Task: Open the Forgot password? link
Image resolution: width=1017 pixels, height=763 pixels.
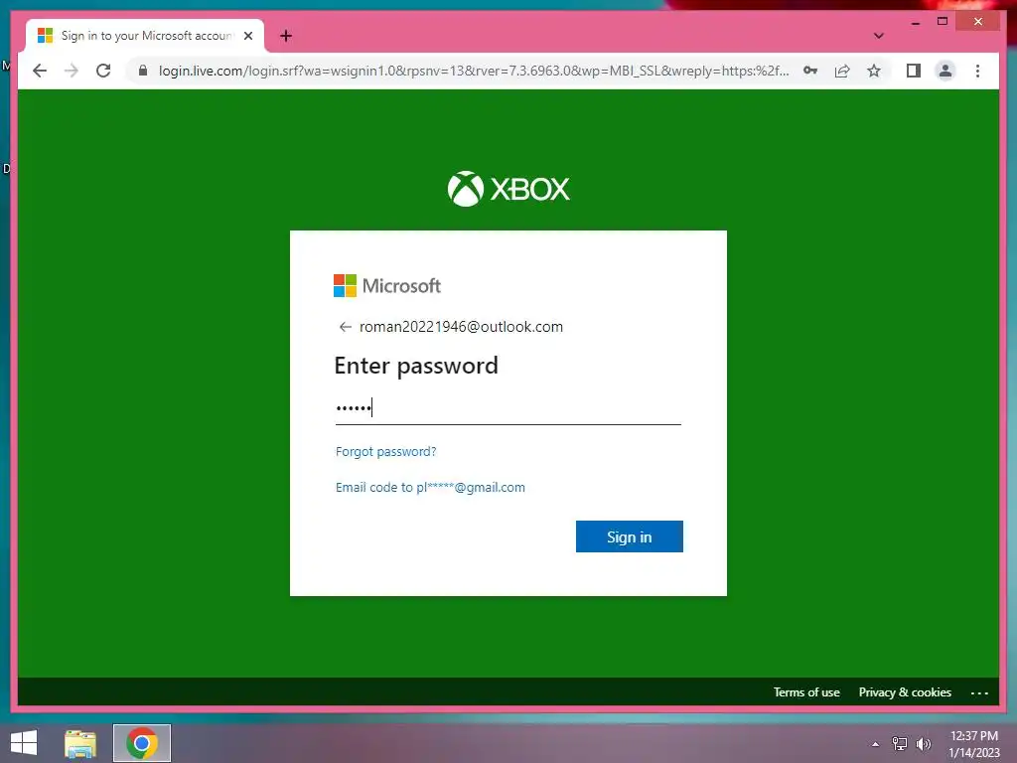Action: pos(386,452)
